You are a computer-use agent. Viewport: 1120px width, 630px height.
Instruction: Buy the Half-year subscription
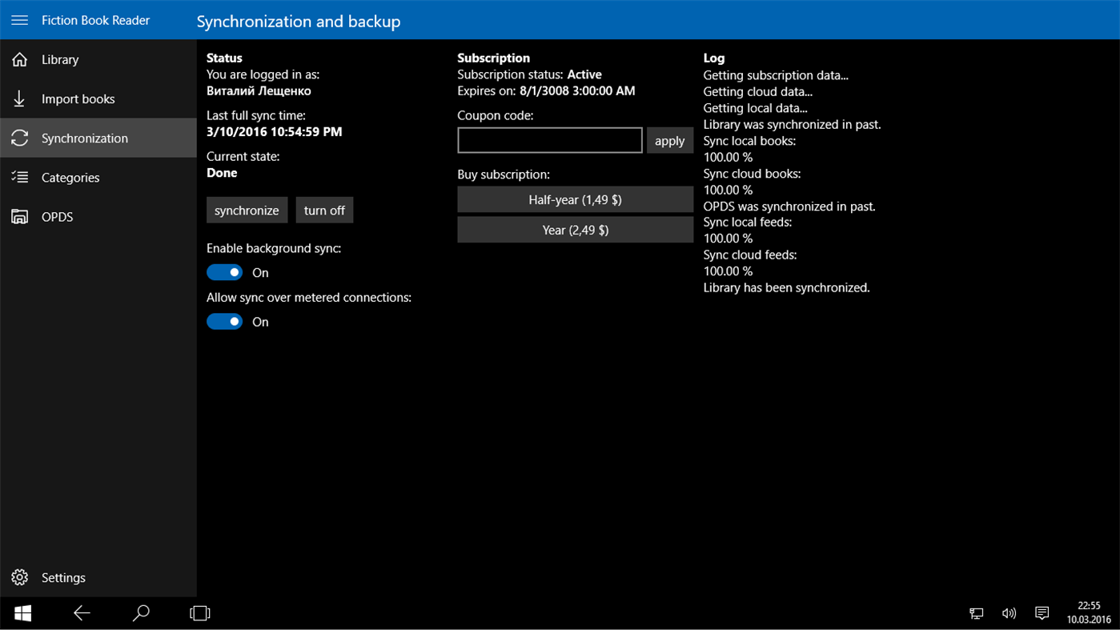[x=575, y=200]
